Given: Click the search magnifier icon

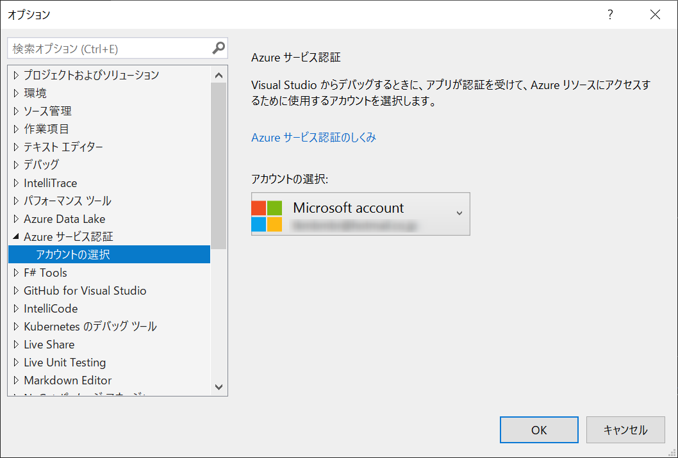Looking at the screenshot, I should coord(219,48).
